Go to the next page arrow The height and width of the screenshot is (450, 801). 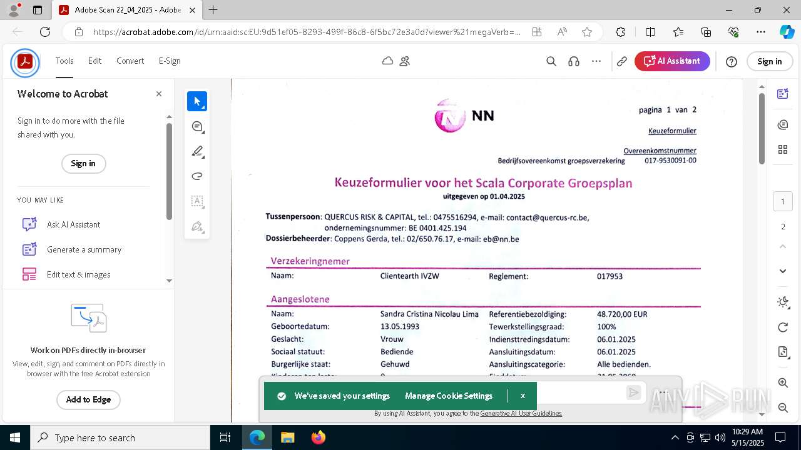783,271
